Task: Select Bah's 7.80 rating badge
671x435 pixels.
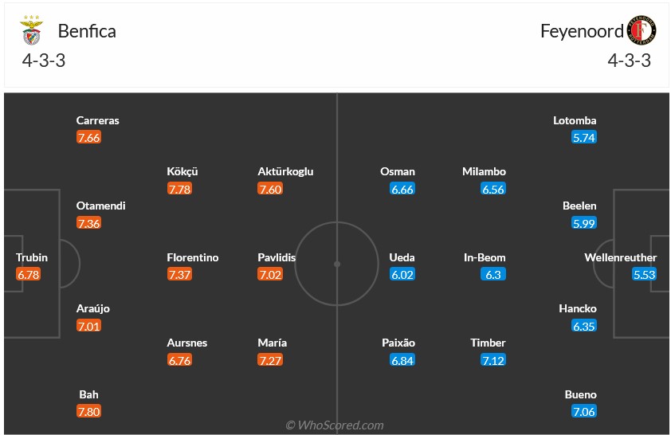Action: (88, 411)
